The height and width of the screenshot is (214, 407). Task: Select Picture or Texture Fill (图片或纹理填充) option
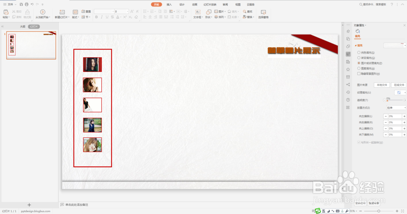359,63
